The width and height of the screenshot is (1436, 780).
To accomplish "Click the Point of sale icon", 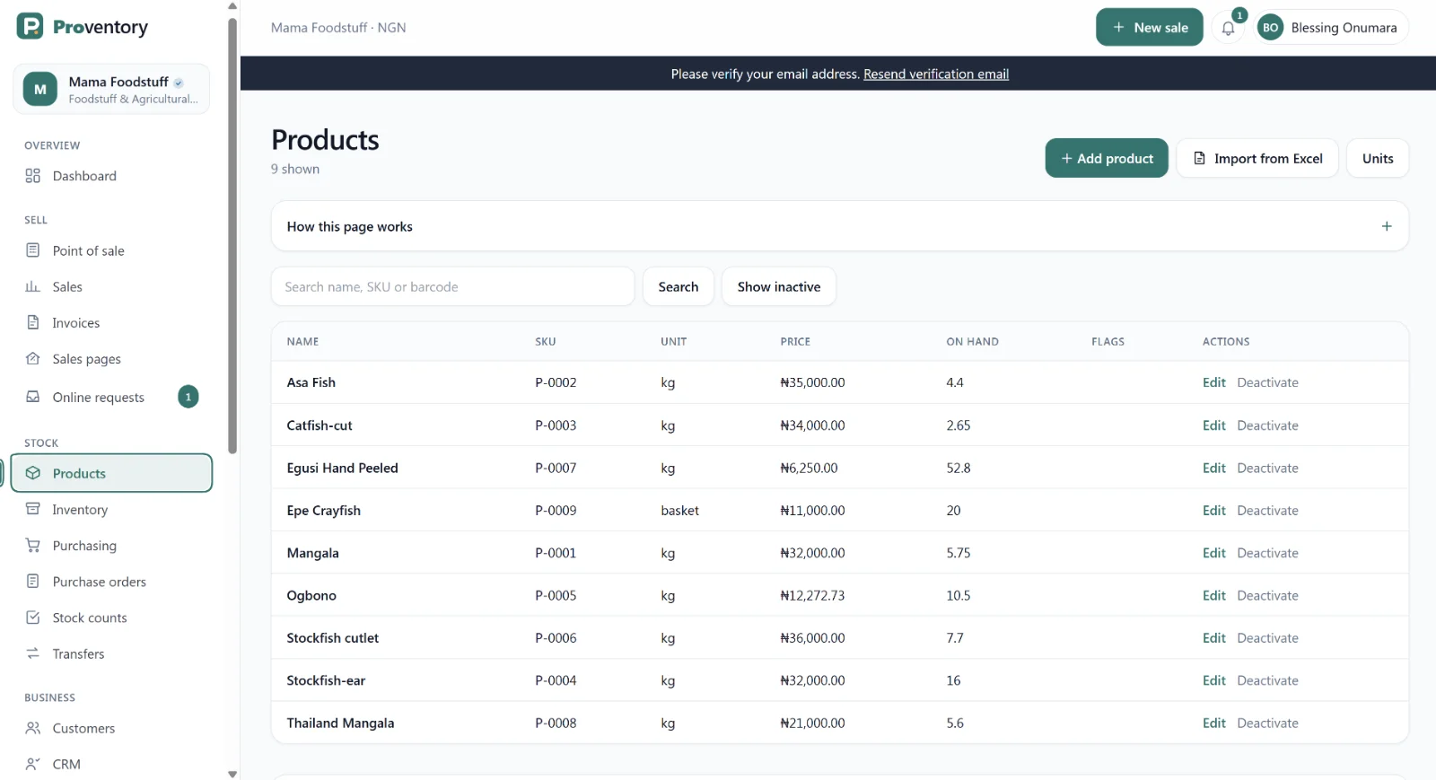I will coord(33,250).
